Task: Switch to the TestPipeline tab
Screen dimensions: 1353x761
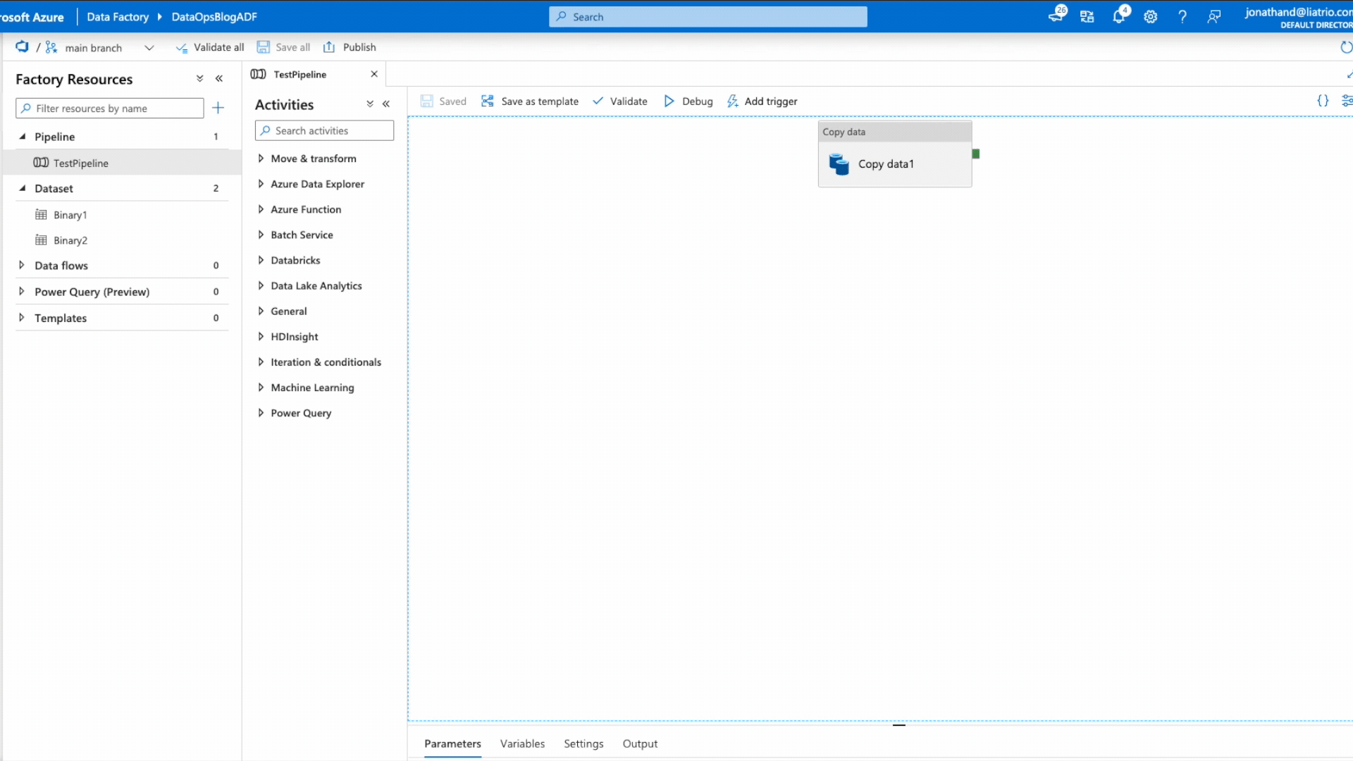Action: [299, 75]
